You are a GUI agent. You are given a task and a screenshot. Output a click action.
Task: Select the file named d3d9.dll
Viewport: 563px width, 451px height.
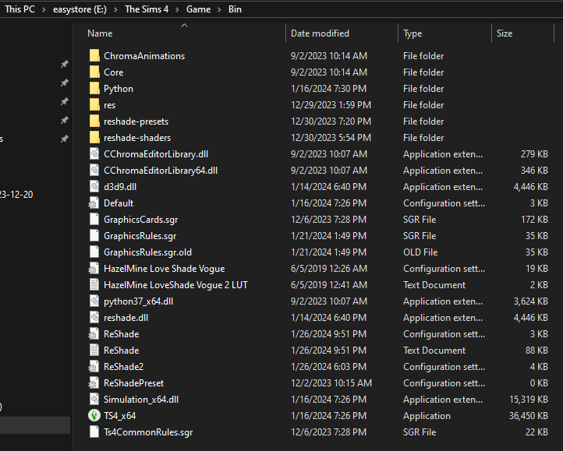(x=120, y=187)
